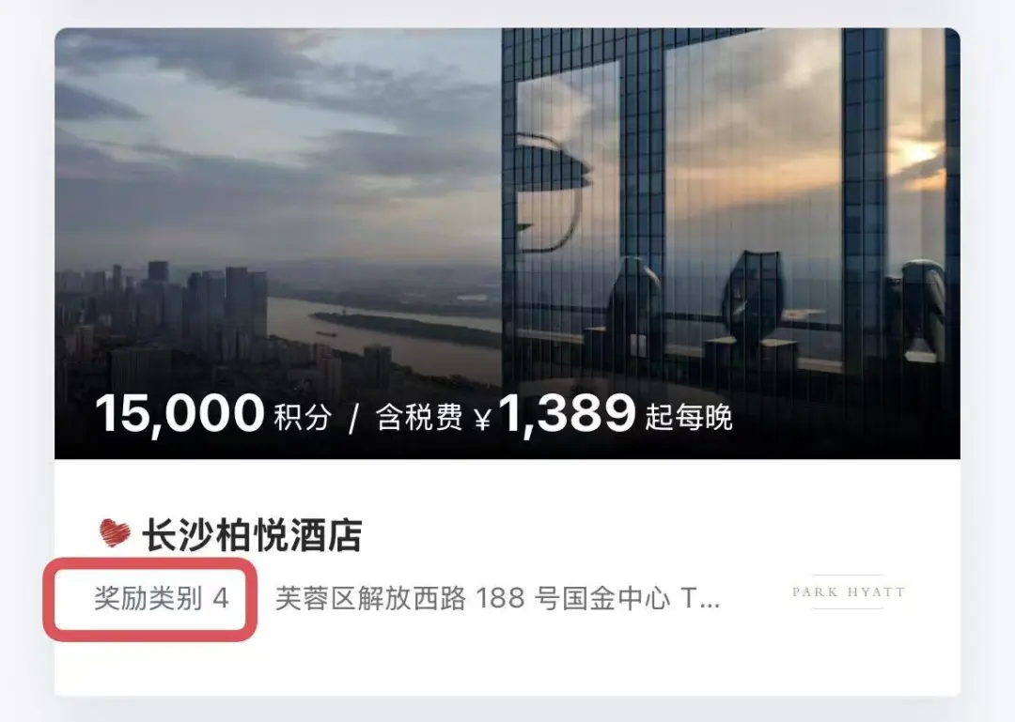
Task: Toggle the red heart favorite icon
Action: point(115,533)
